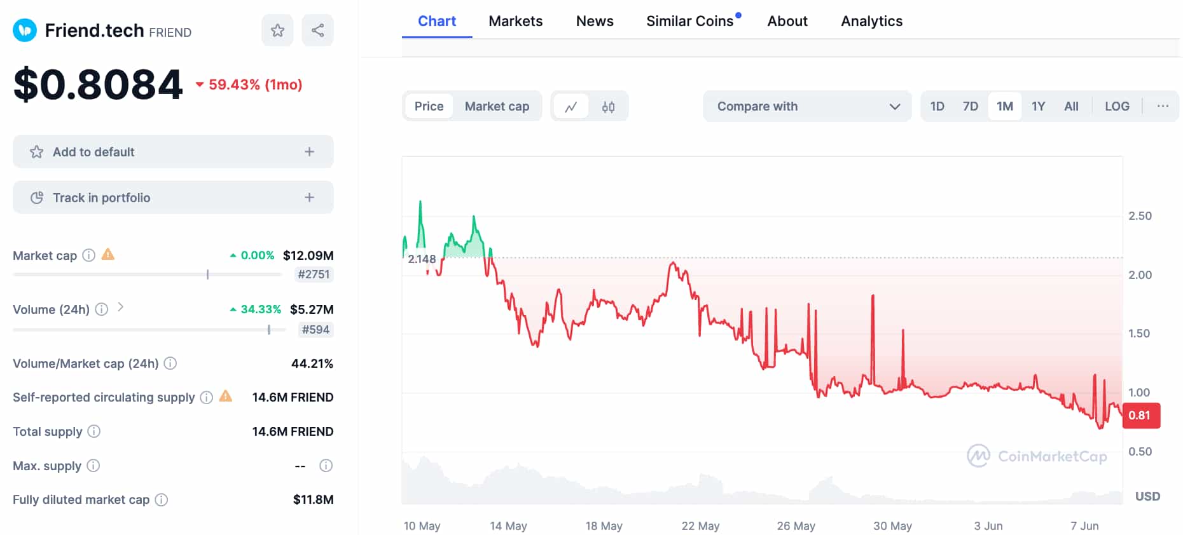
Task: Click the Add to default button
Action: (x=173, y=152)
